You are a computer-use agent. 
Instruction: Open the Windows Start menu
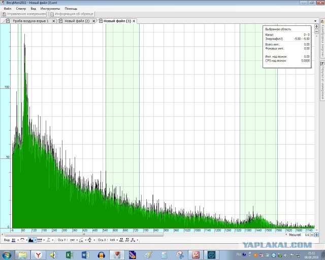tap(7, 255)
